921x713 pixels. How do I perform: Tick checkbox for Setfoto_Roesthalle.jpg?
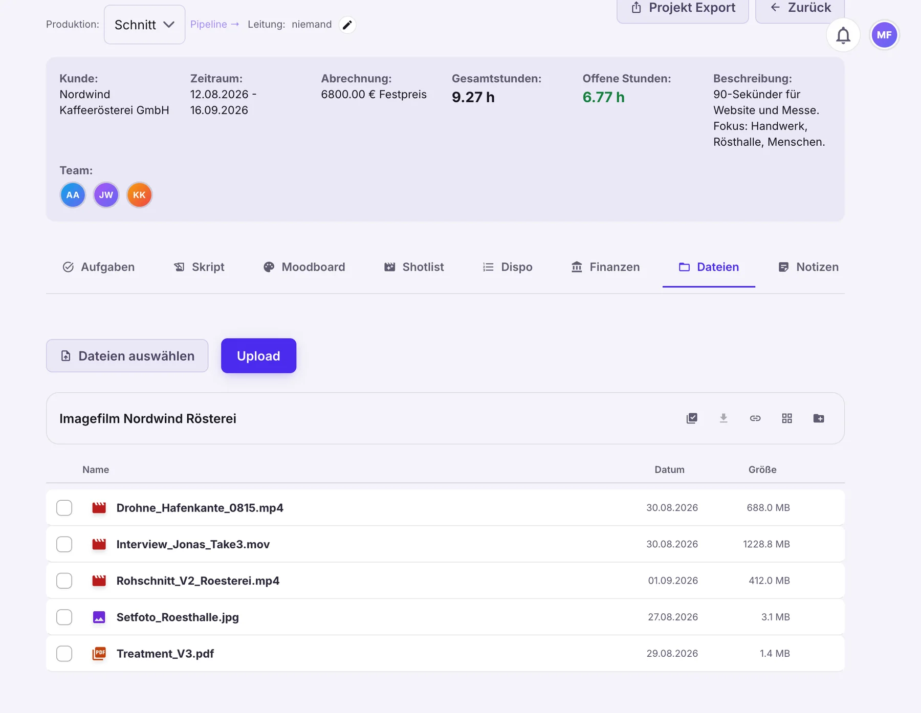[64, 617]
